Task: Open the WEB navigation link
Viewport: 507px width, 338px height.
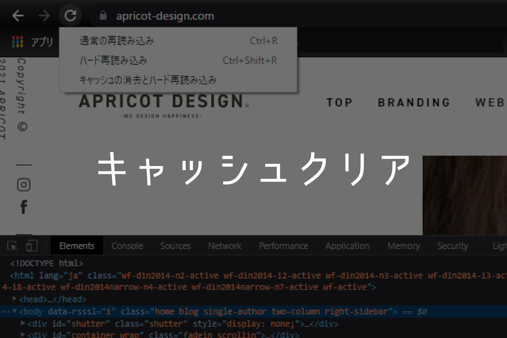Action: pos(490,102)
